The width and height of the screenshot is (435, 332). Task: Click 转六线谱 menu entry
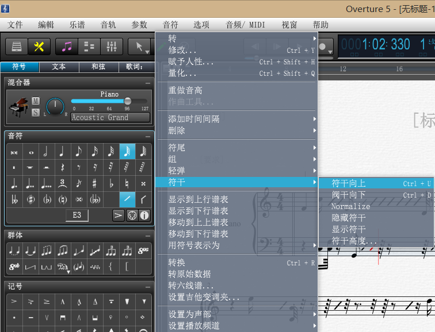click(x=236, y=285)
